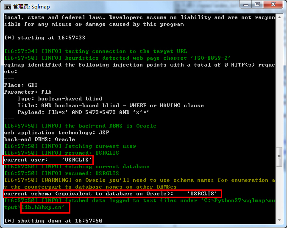This screenshot has width=287, height=228.
Task: Click the 'Title: AND boolean-based blind' line
Action: 111,106
